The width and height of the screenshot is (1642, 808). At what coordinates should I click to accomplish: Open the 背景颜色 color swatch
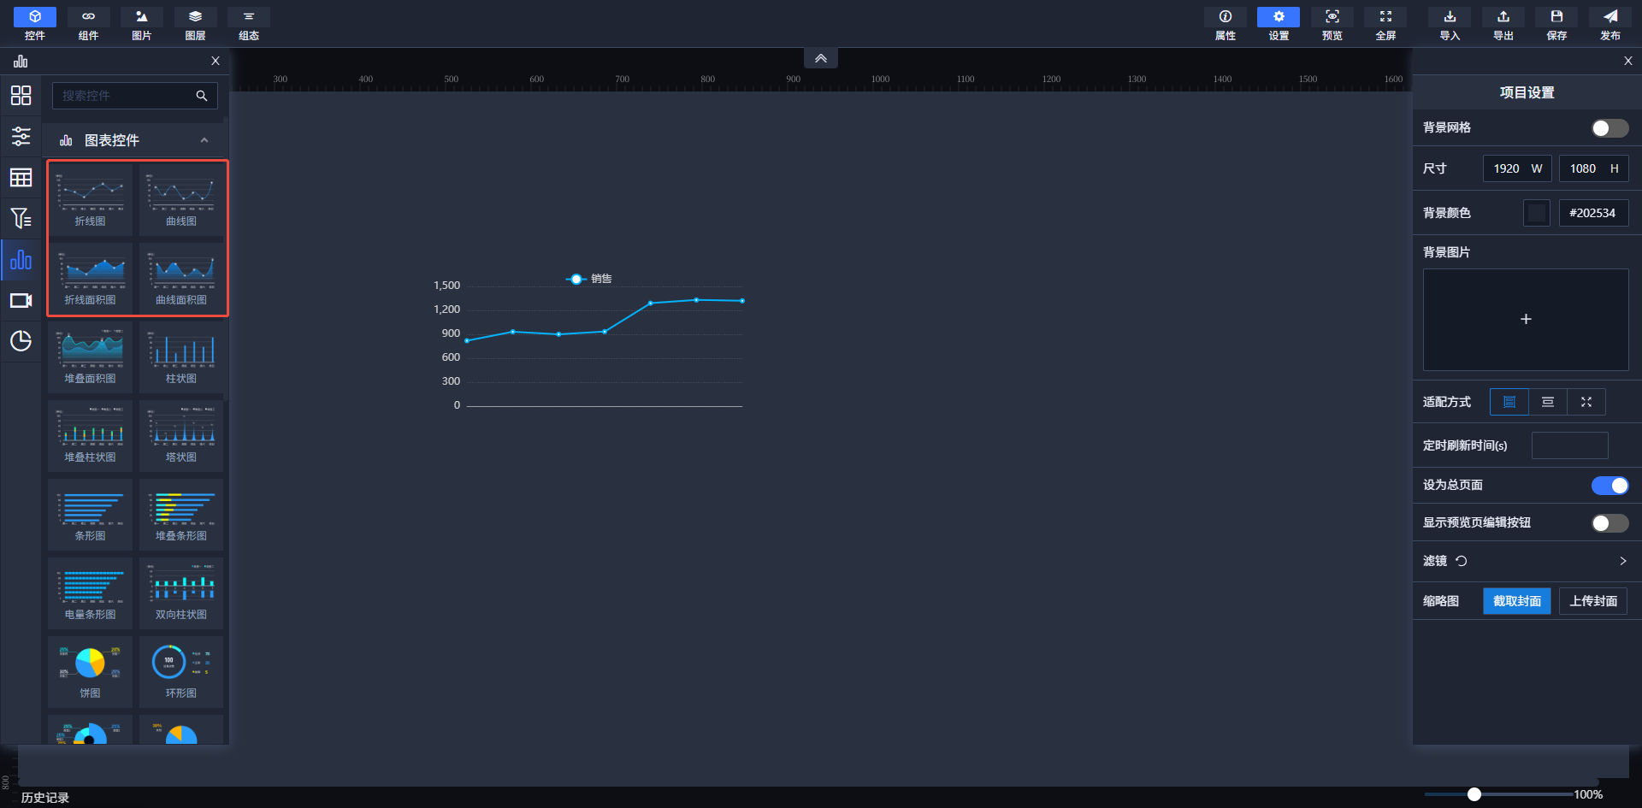pos(1536,213)
